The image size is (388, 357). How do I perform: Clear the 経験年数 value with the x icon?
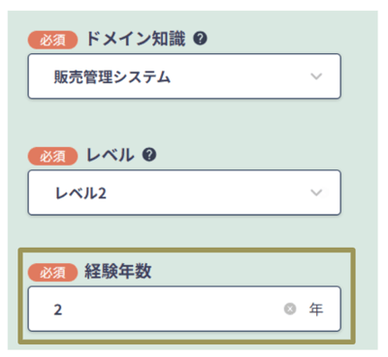[290, 309]
